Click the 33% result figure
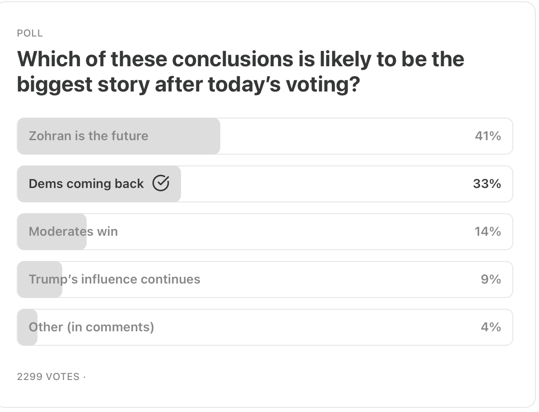This screenshot has height=412, width=539. [x=487, y=184]
